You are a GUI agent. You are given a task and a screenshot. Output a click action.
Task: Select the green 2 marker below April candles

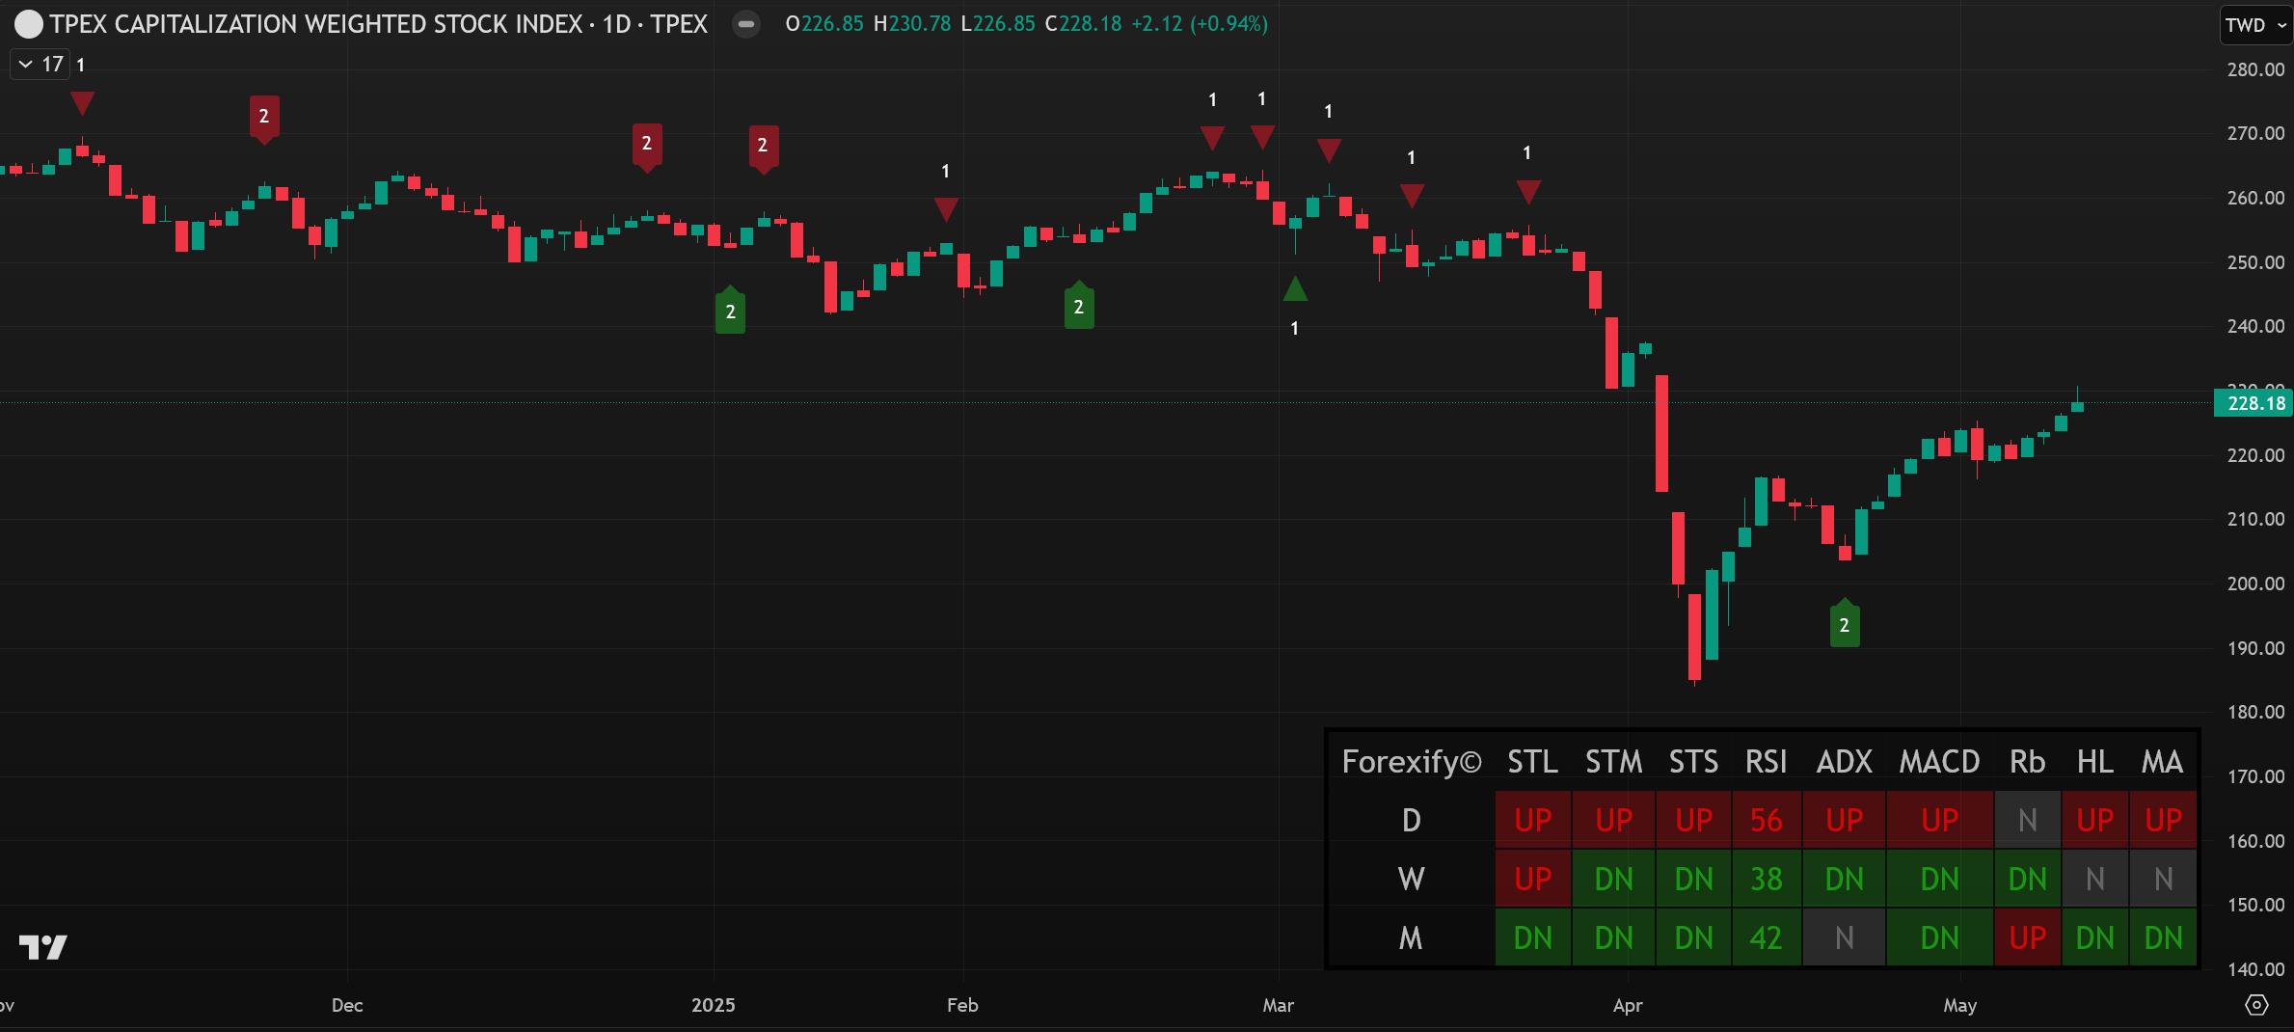point(1844,623)
